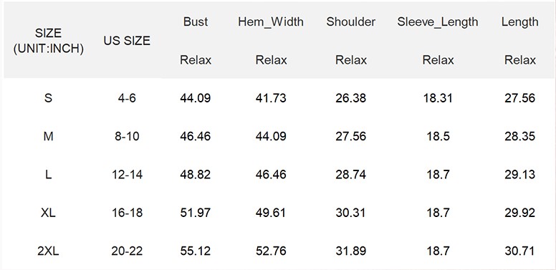Select bust value 55.12 for 2XL
The image size is (556, 270).
tap(196, 251)
